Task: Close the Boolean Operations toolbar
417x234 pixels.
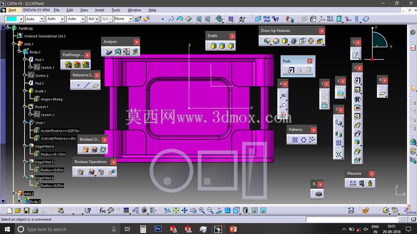Action: [x=113, y=162]
